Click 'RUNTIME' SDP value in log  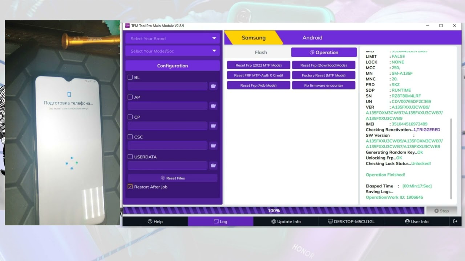point(401,90)
